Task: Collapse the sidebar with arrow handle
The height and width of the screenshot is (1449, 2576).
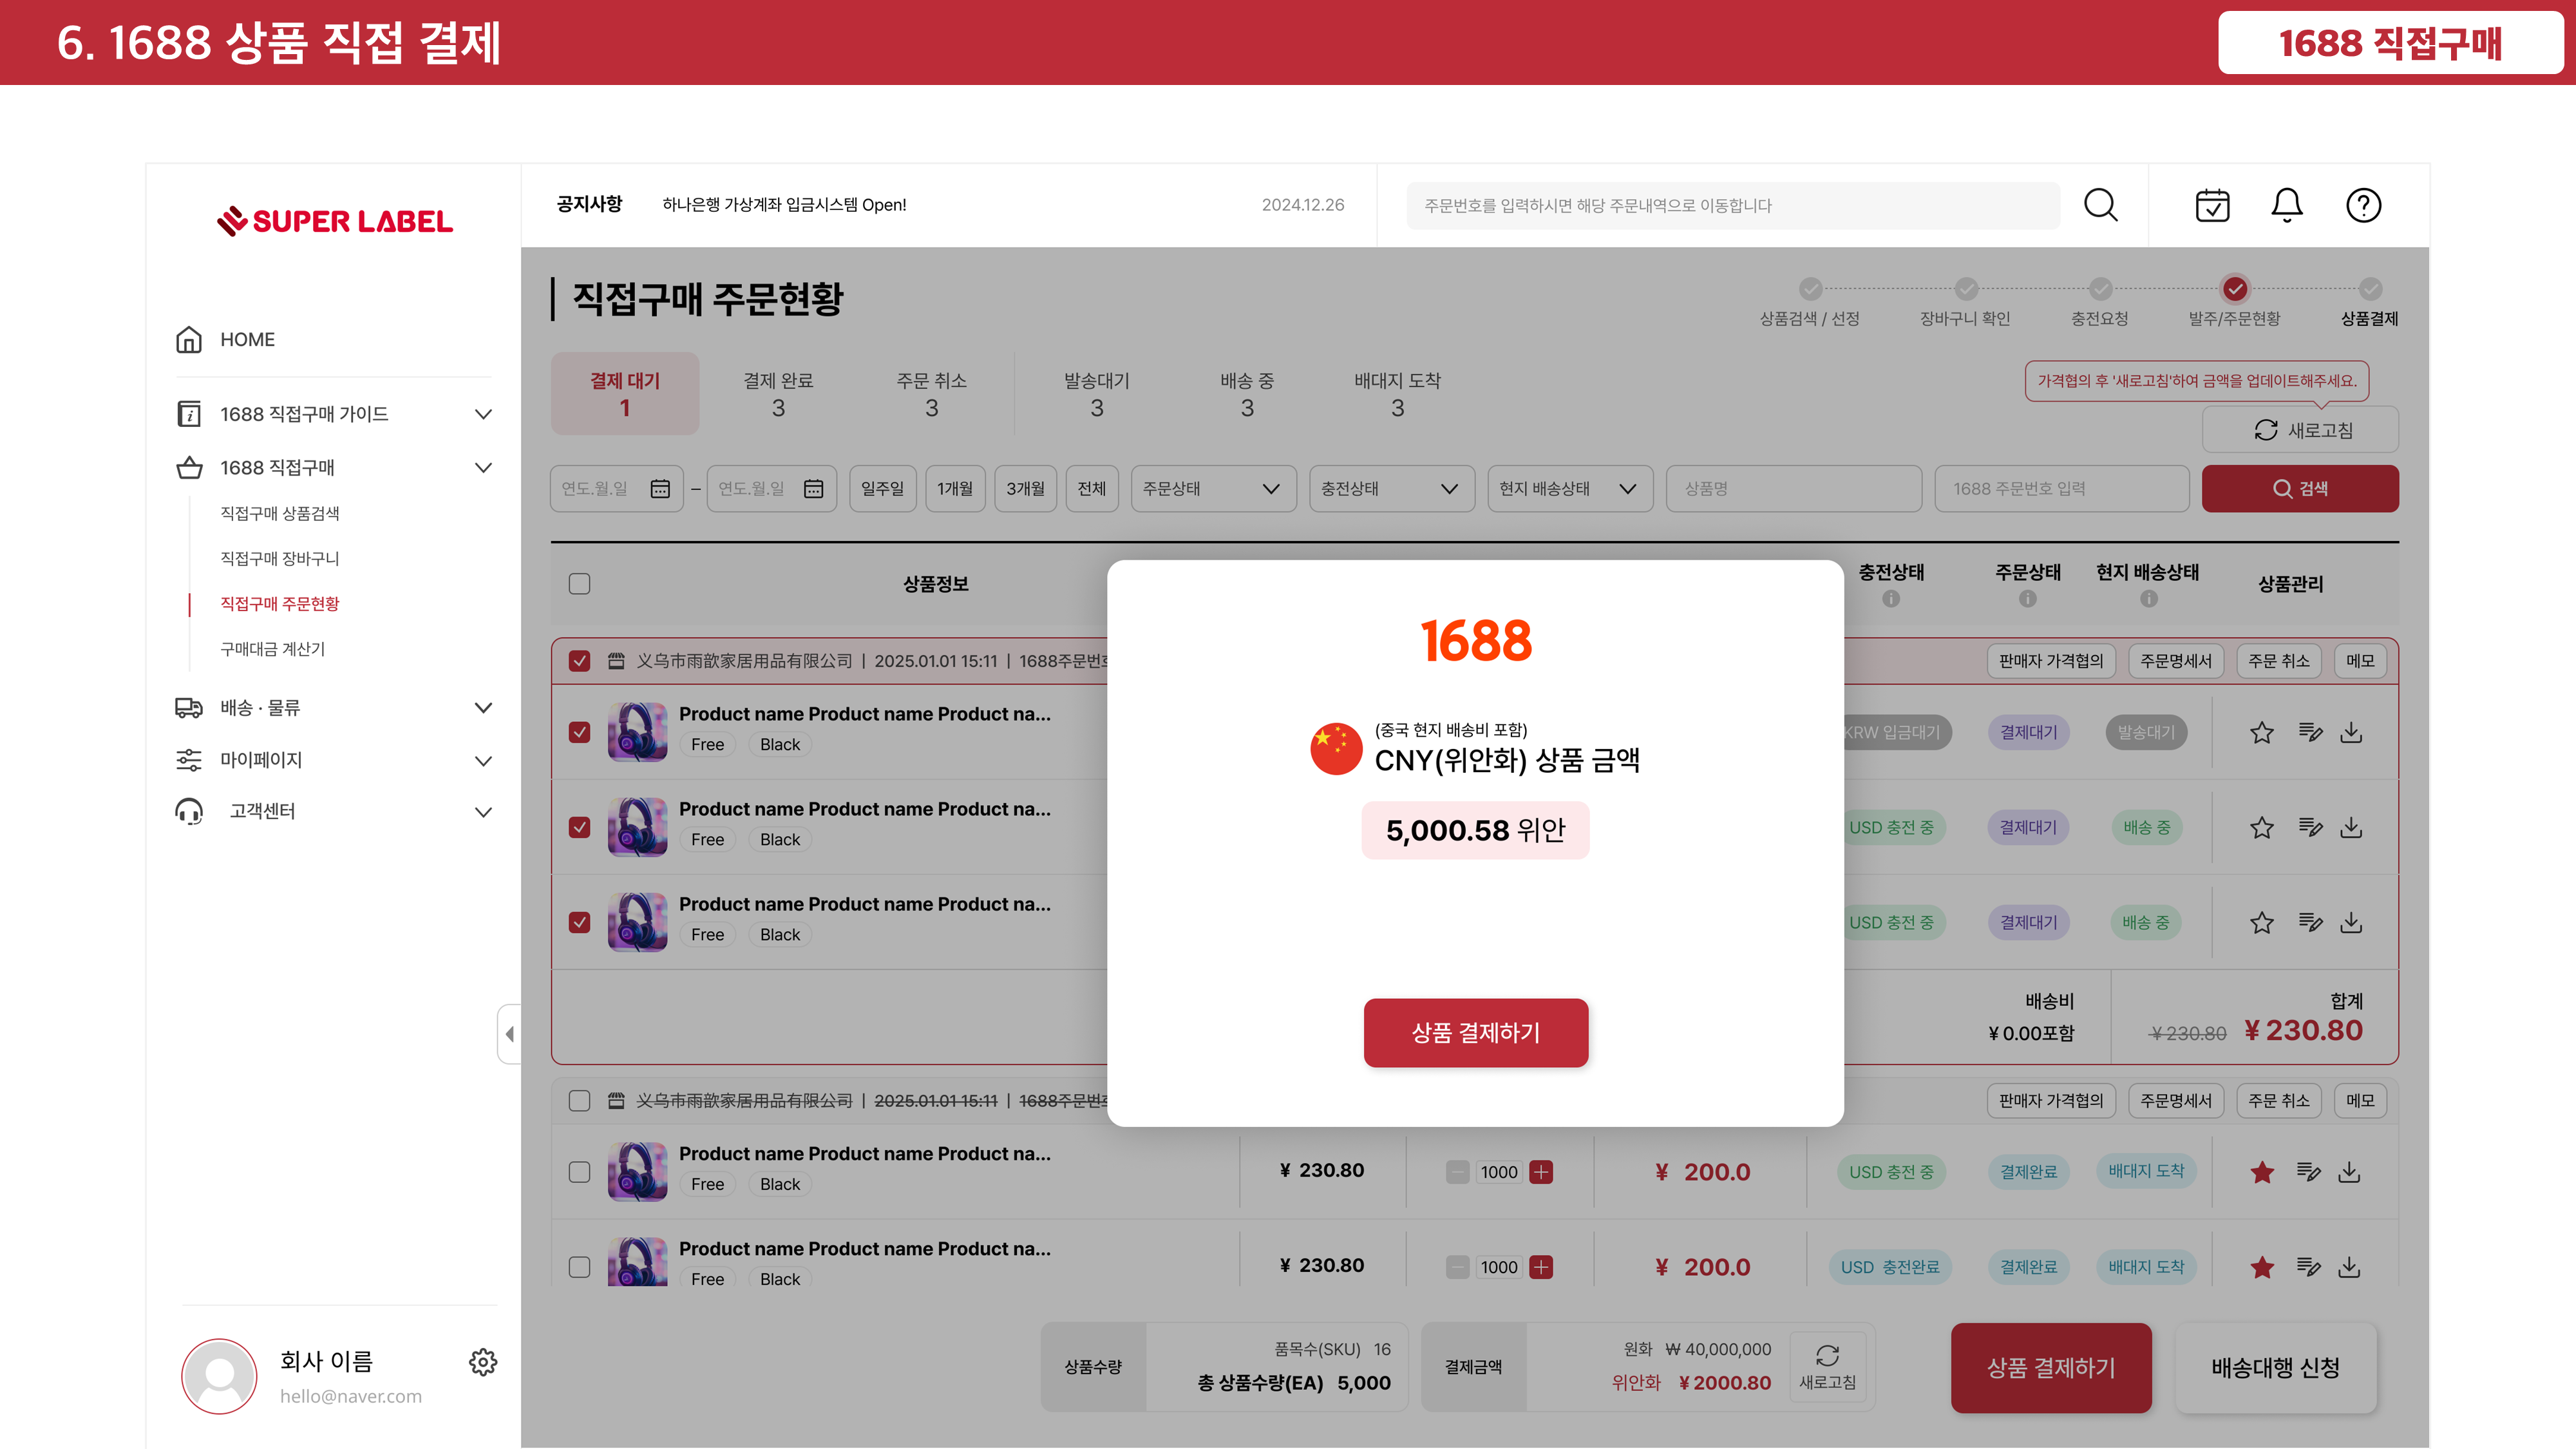Action: coord(509,1034)
